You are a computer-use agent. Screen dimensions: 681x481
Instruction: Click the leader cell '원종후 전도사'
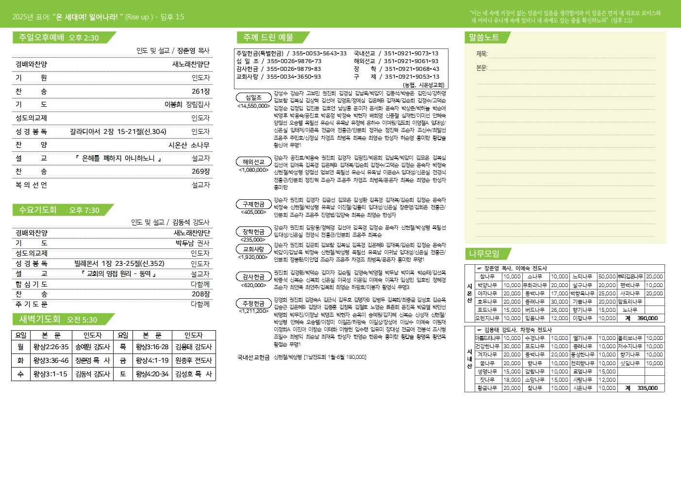[x=194, y=360]
